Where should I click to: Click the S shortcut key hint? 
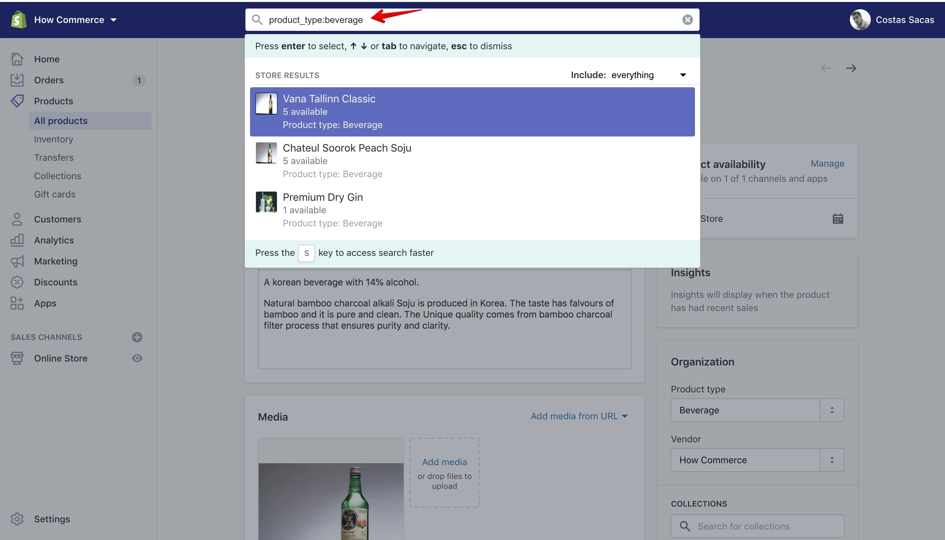point(306,253)
